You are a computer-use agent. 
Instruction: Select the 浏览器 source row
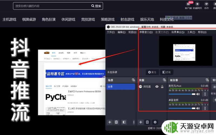152,87
